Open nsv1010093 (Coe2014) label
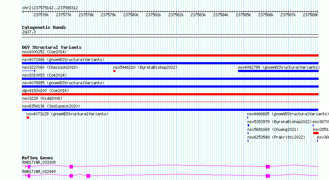329x180 pixels. click(x=44, y=75)
